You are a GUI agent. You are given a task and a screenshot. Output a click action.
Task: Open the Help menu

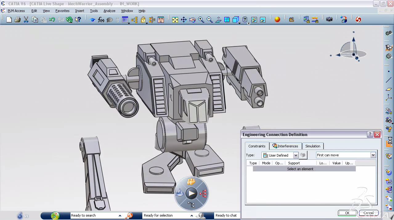[142, 11]
